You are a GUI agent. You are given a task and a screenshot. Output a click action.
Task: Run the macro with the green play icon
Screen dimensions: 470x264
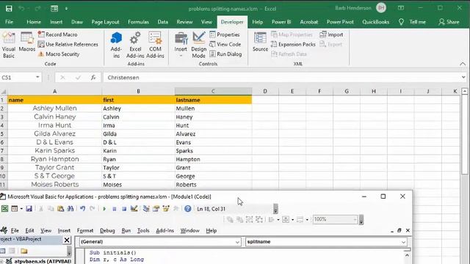104,209
